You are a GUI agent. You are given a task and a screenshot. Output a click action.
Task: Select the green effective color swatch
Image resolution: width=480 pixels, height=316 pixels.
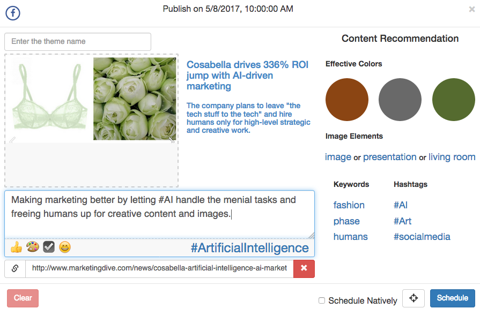[453, 100]
